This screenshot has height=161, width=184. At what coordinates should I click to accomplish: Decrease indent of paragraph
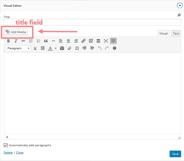[x=85, y=48]
